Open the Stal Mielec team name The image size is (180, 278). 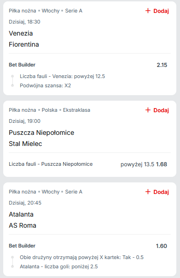[25, 144]
